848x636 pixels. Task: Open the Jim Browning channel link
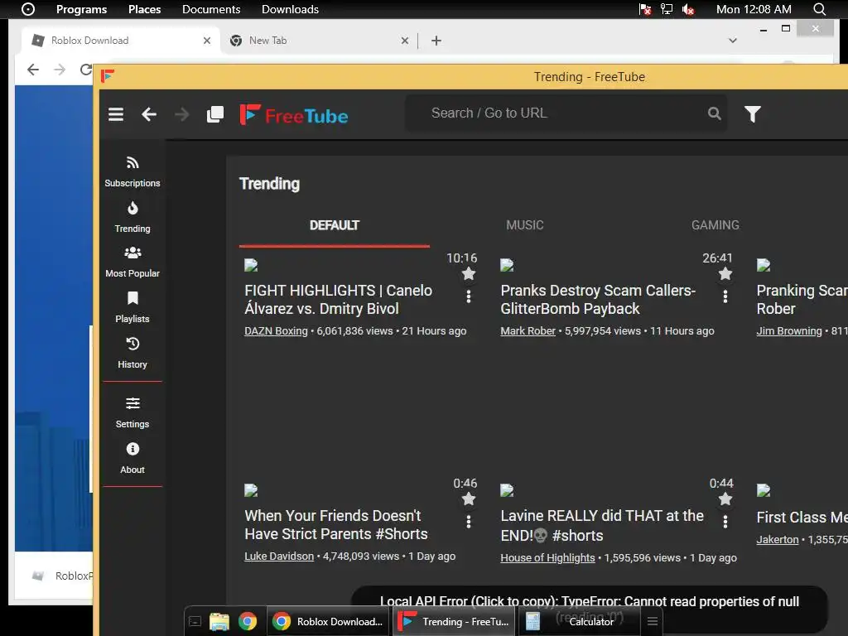coord(789,331)
